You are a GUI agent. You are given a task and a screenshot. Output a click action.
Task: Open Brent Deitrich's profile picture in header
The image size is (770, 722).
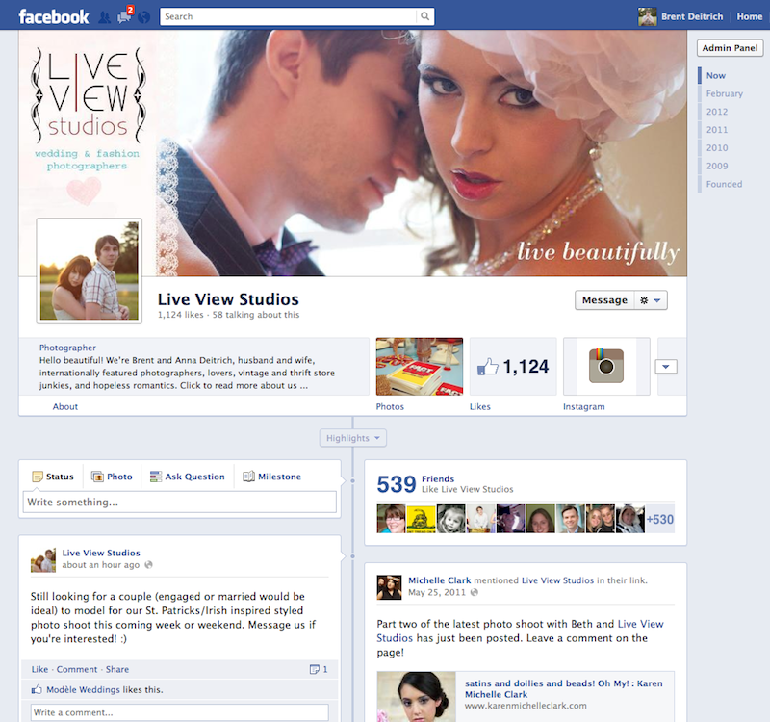(647, 16)
